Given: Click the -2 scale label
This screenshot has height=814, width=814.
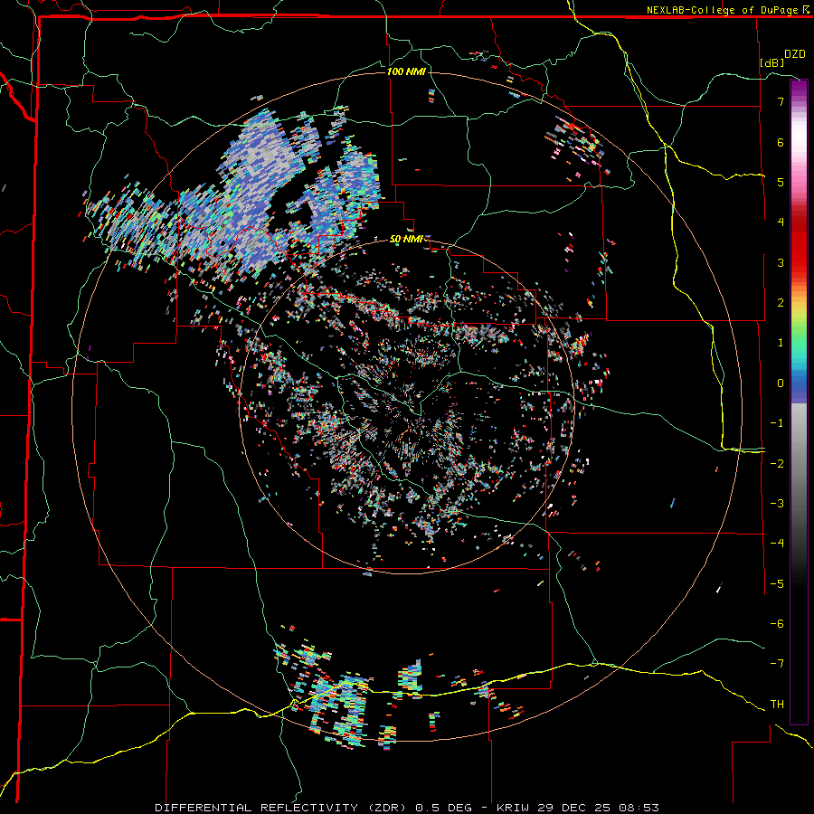Looking at the screenshot, I should [777, 463].
